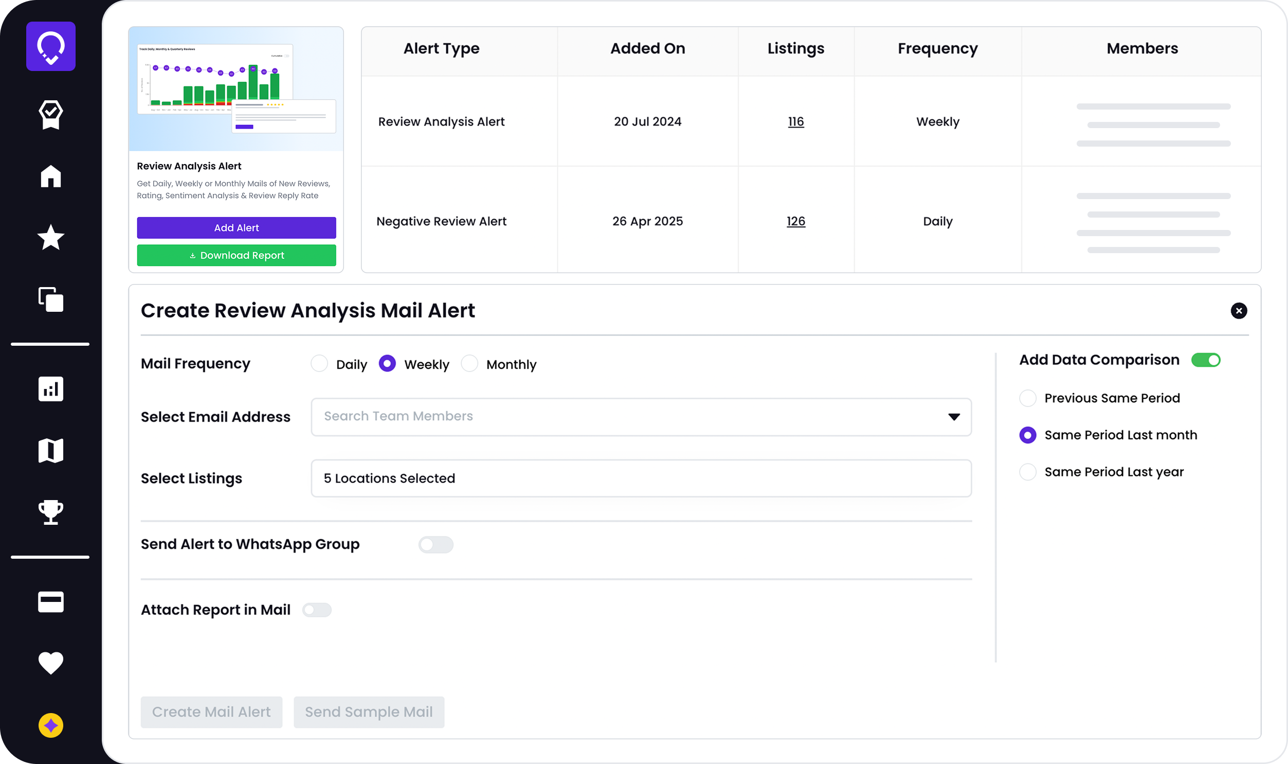
Task: Expand the Search Team Members dropdown arrow
Action: point(954,417)
